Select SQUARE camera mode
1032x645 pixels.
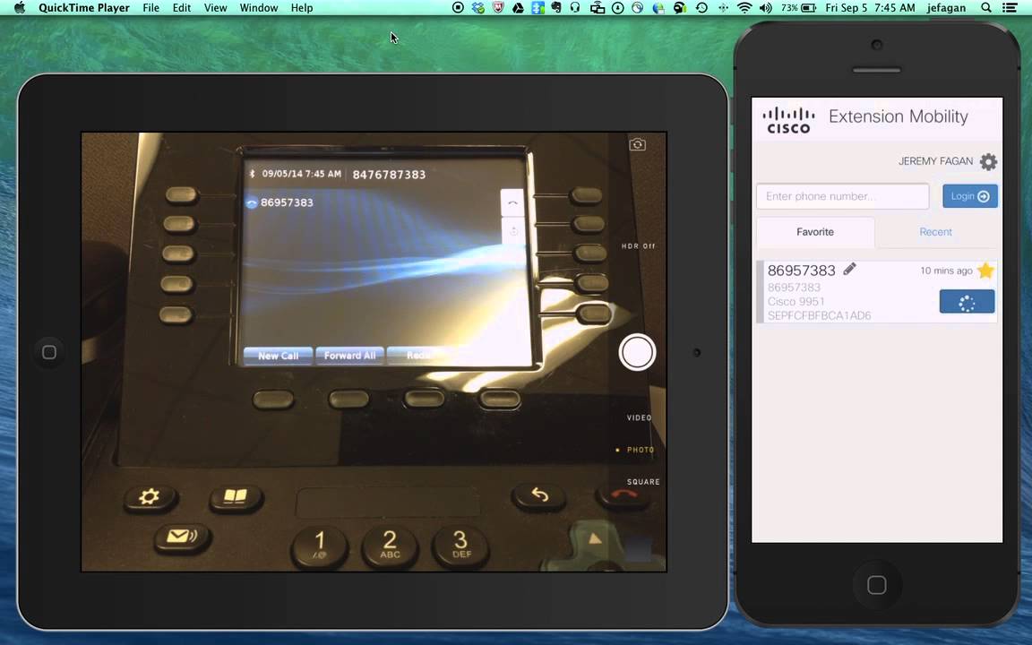[x=643, y=482]
